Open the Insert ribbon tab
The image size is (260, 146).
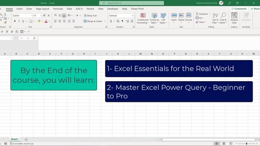pyautogui.click(x=19, y=9)
